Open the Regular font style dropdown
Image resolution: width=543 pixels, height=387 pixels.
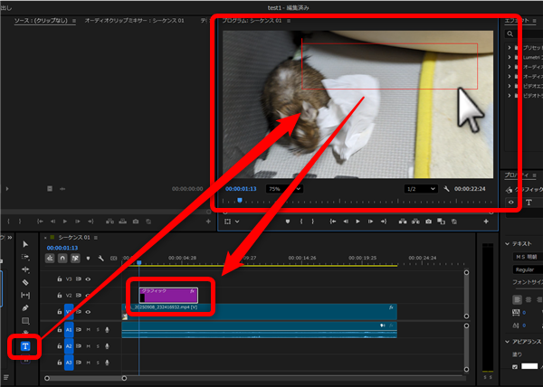[523, 269]
